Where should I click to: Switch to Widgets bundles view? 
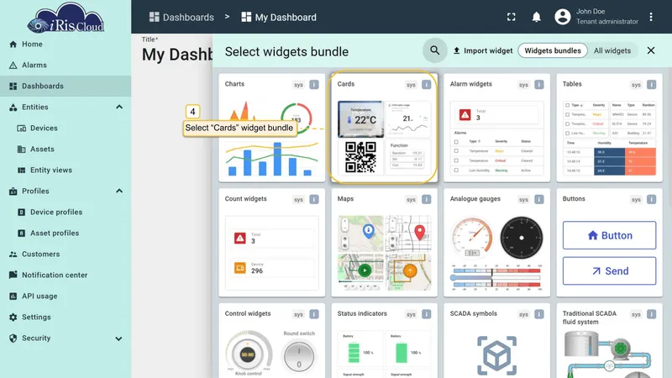point(553,50)
